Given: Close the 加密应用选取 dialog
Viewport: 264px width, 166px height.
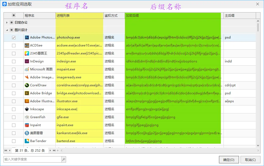Looking at the screenshot, I should (258, 4).
